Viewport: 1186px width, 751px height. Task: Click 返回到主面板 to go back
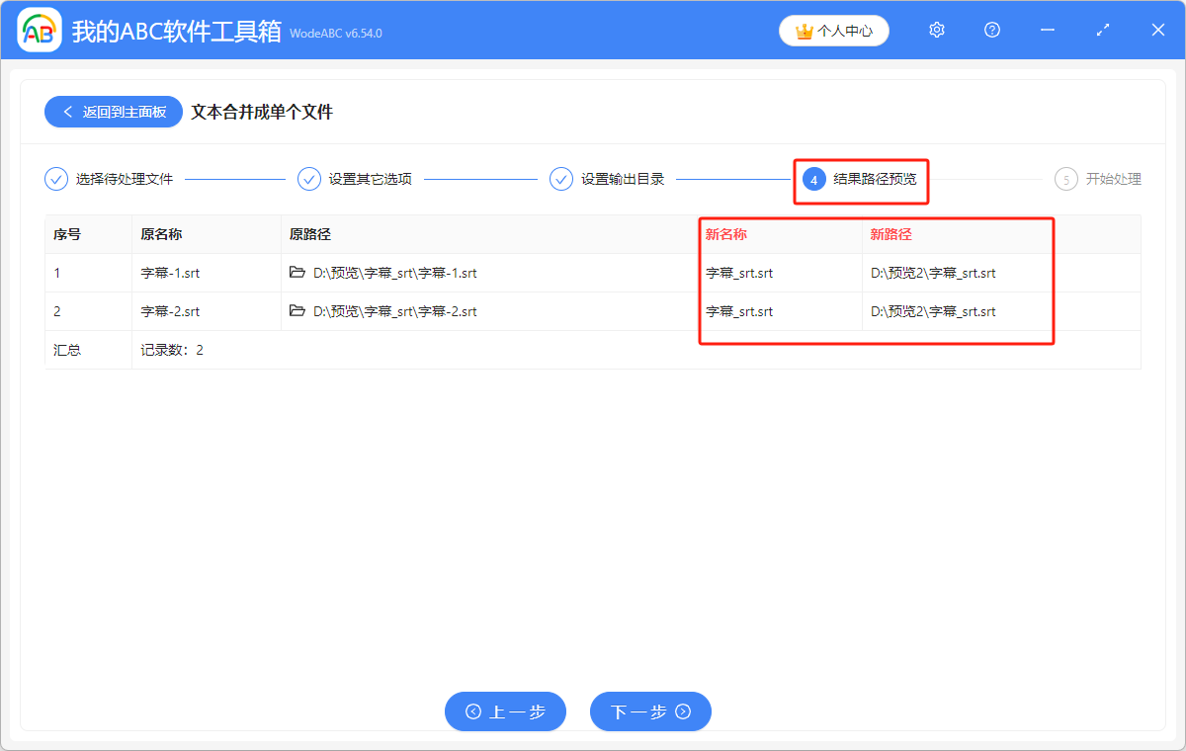pos(113,112)
